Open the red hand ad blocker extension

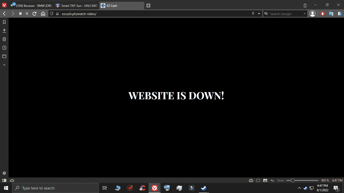[323, 14]
